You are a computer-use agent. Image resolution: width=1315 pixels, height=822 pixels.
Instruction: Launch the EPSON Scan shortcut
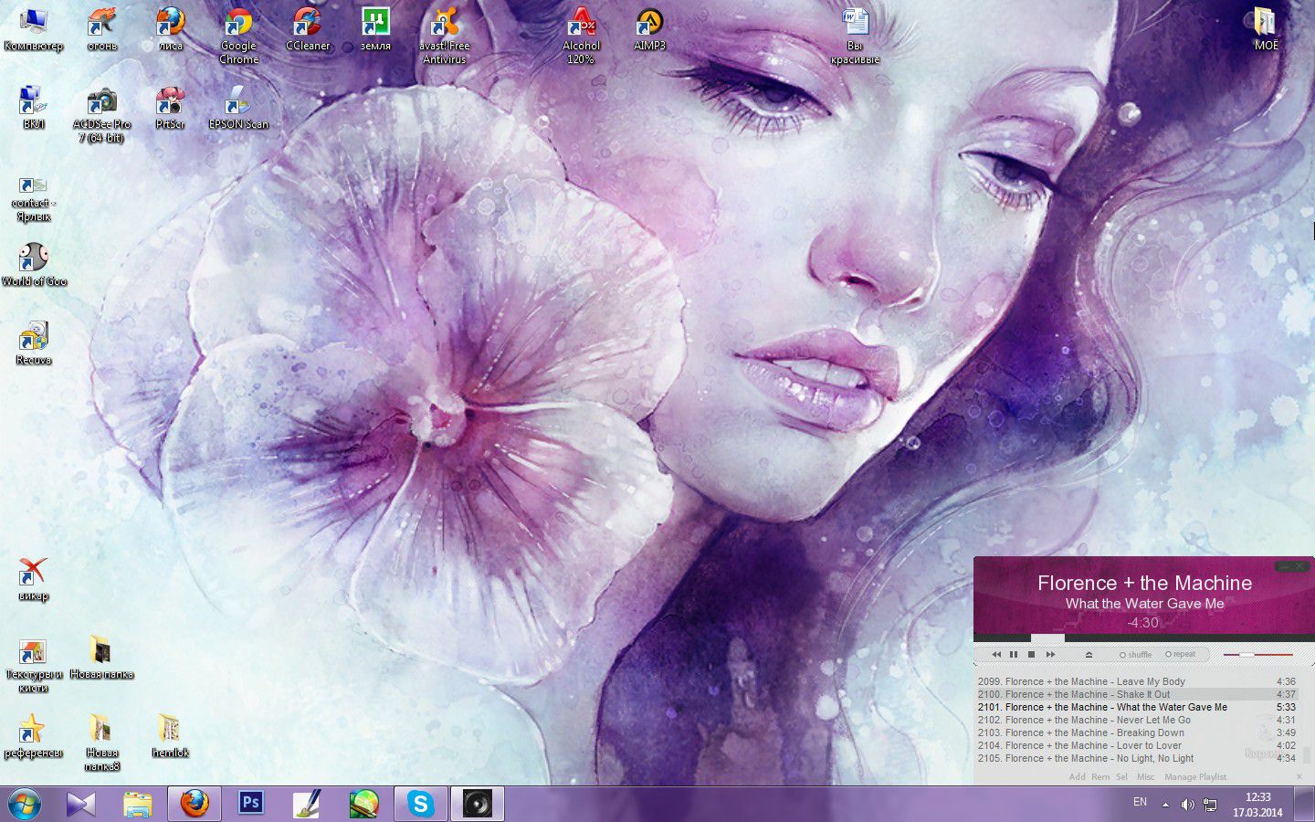point(238,109)
